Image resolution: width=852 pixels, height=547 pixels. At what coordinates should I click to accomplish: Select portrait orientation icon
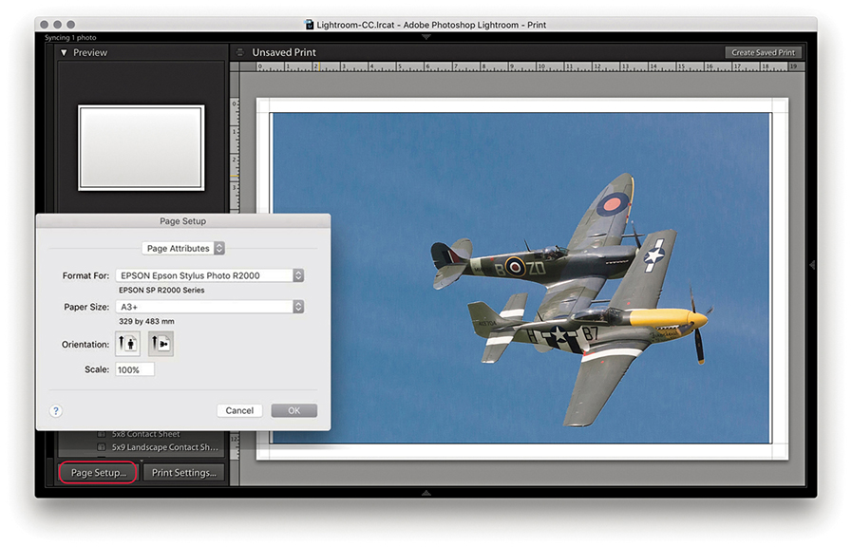pyautogui.click(x=127, y=344)
